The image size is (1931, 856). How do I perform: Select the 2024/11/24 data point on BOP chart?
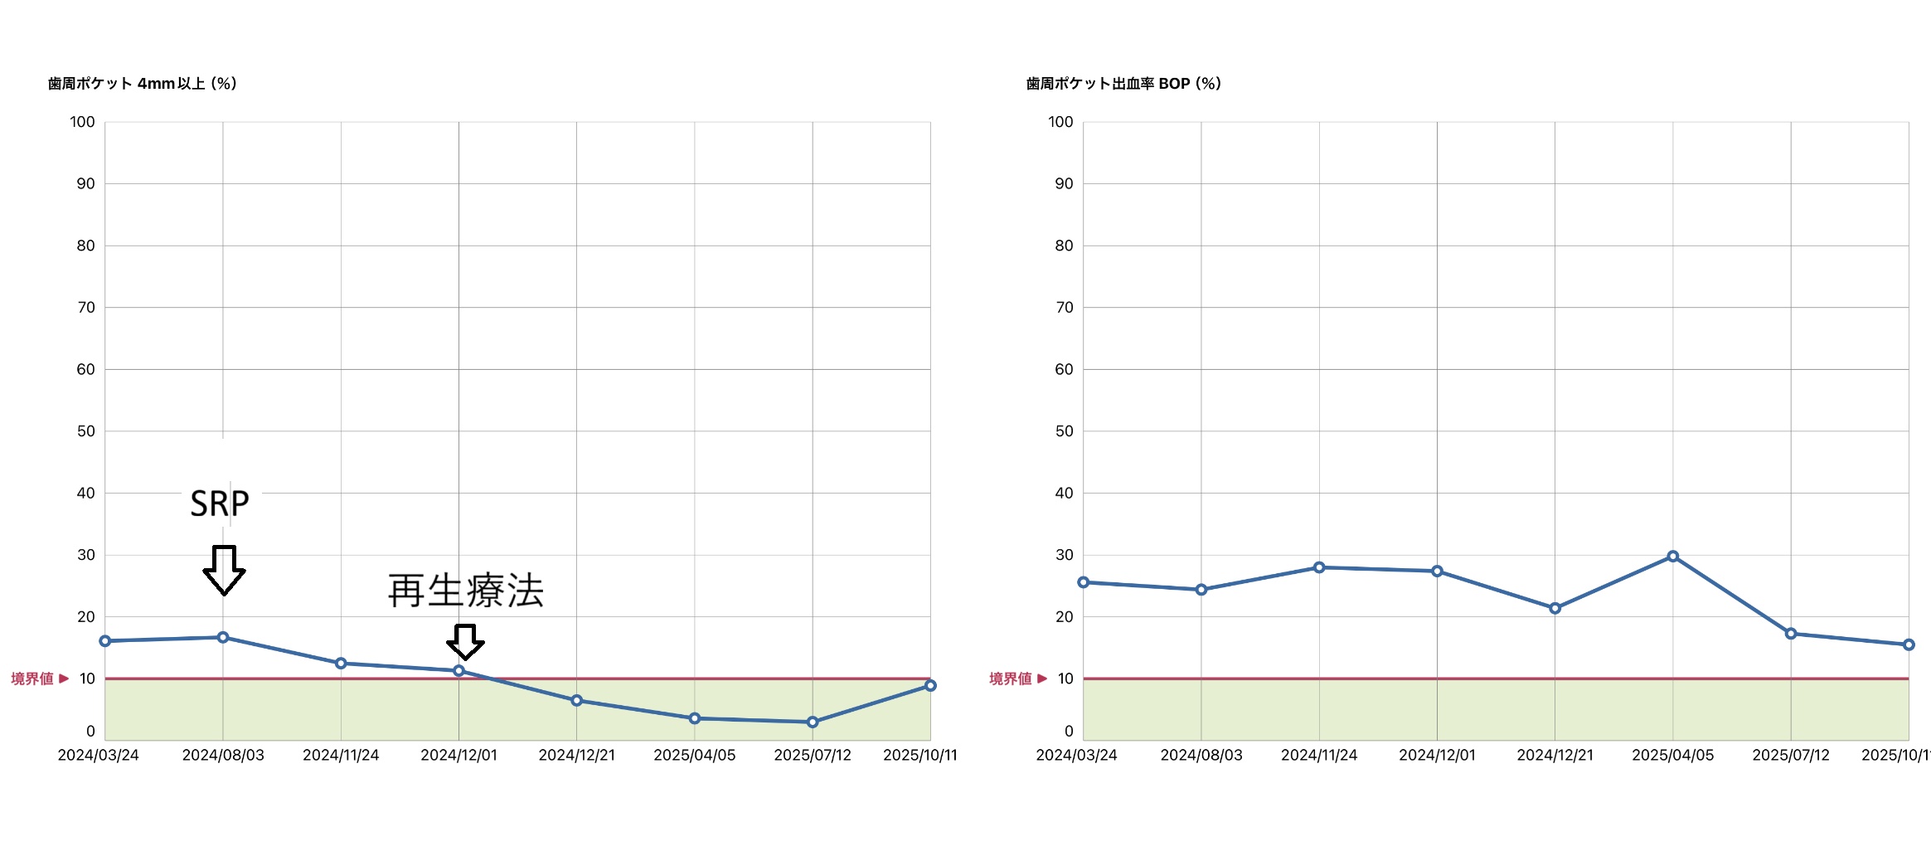pos(1319,568)
